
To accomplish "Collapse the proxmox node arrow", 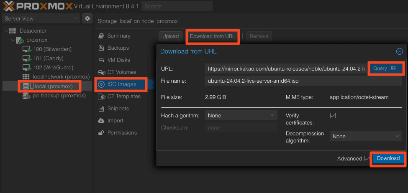I will pos(13,40).
